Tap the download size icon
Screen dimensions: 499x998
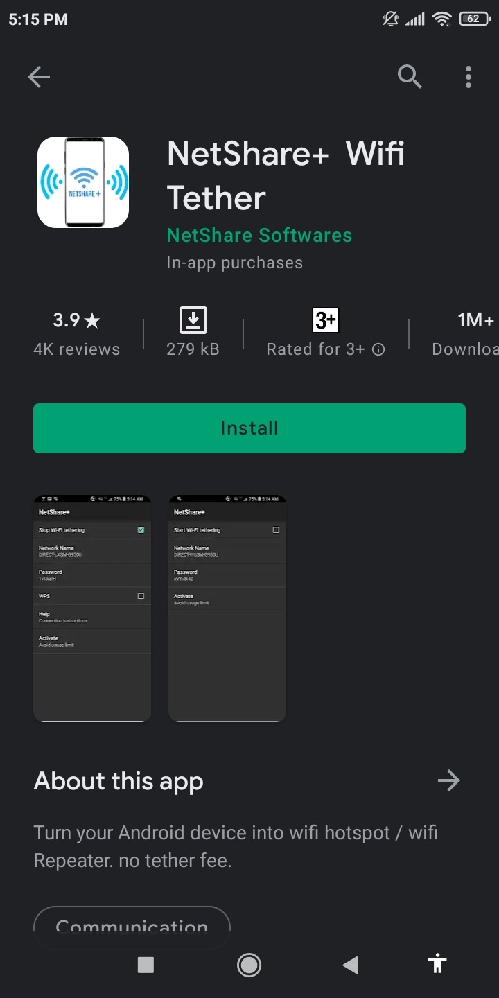point(193,321)
